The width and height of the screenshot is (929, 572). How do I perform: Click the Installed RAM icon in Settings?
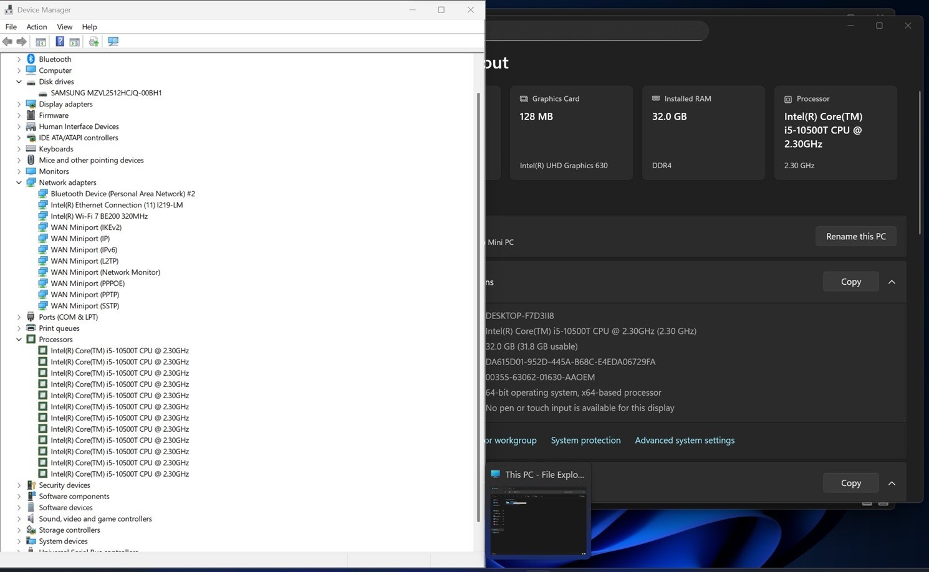656,98
